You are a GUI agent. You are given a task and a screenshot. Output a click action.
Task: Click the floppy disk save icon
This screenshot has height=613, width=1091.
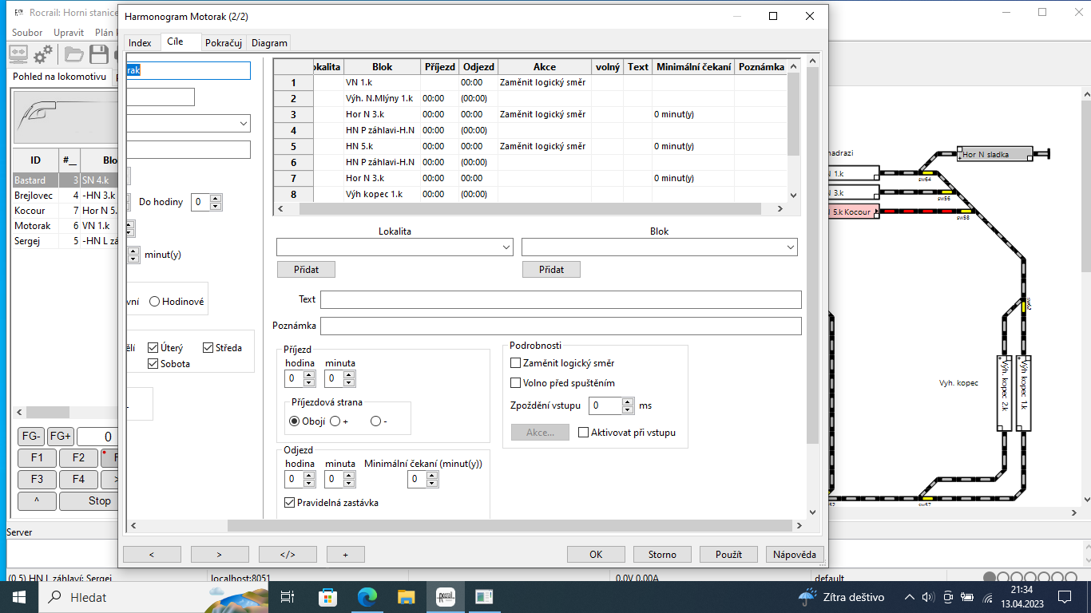coord(99,53)
